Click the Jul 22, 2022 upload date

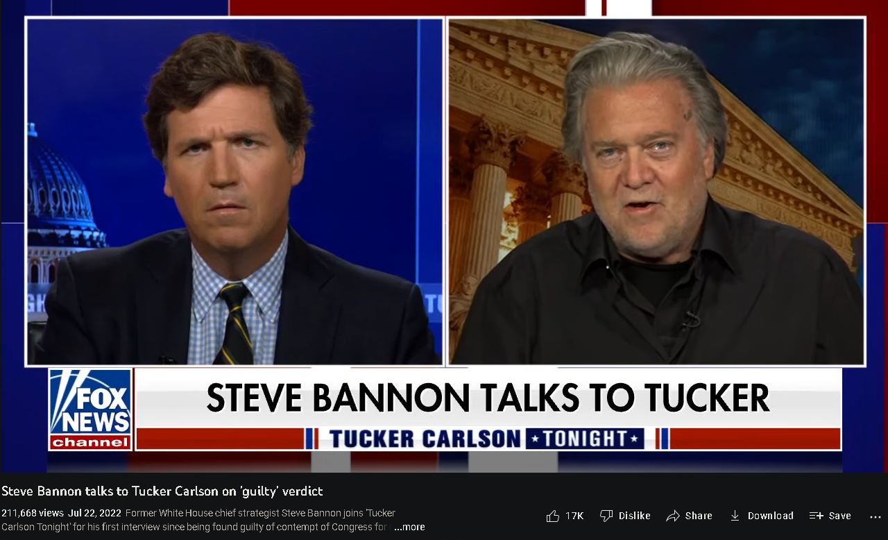[94, 514]
